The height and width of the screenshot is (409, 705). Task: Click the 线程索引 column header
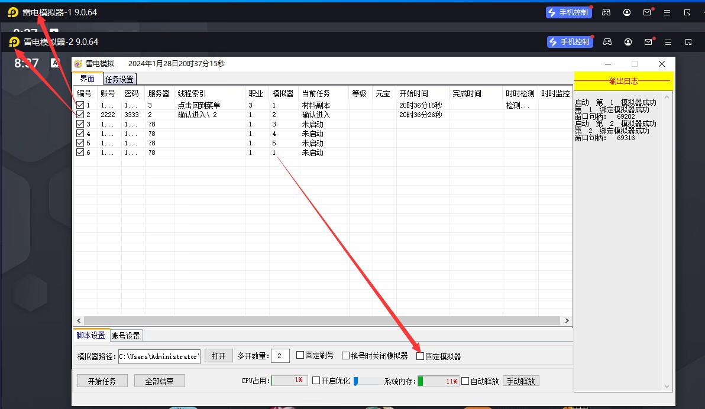pos(210,93)
